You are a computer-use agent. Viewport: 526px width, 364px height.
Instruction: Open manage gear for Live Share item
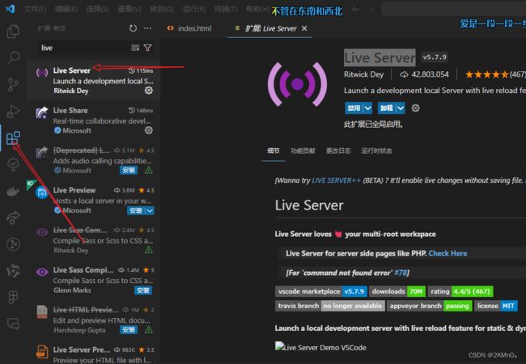click(149, 130)
